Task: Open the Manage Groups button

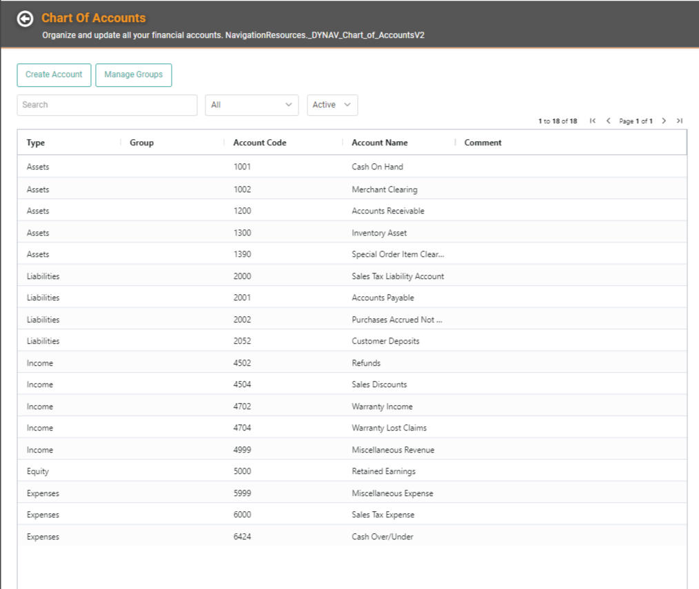Action: click(133, 75)
